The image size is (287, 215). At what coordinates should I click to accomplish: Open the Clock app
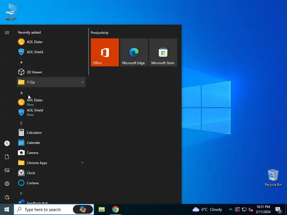(x=51, y=173)
